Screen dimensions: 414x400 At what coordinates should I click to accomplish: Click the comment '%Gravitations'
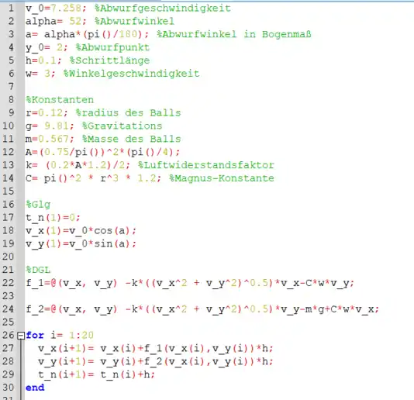(122, 126)
